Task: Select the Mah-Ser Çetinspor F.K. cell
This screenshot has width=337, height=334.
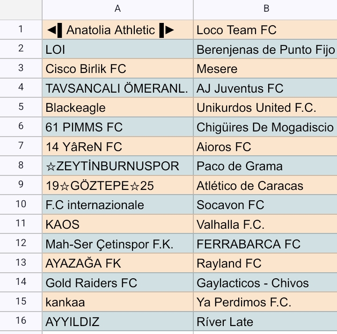Action: click(118, 243)
